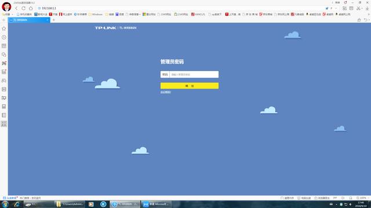Expand the bookmarks bar overflow chevron

[x=368, y=14]
